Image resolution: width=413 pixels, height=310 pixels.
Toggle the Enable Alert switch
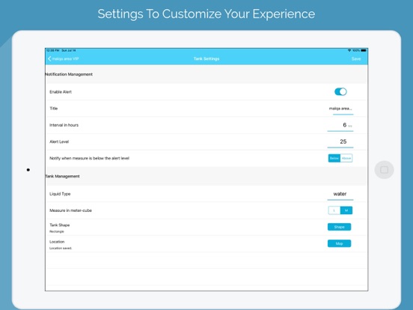tap(340, 92)
